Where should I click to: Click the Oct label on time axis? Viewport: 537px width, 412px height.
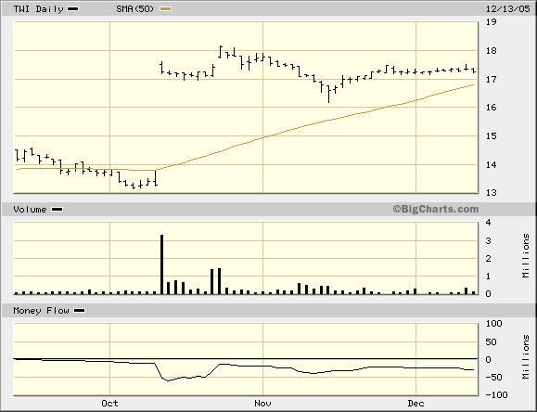click(x=110, y=404)
